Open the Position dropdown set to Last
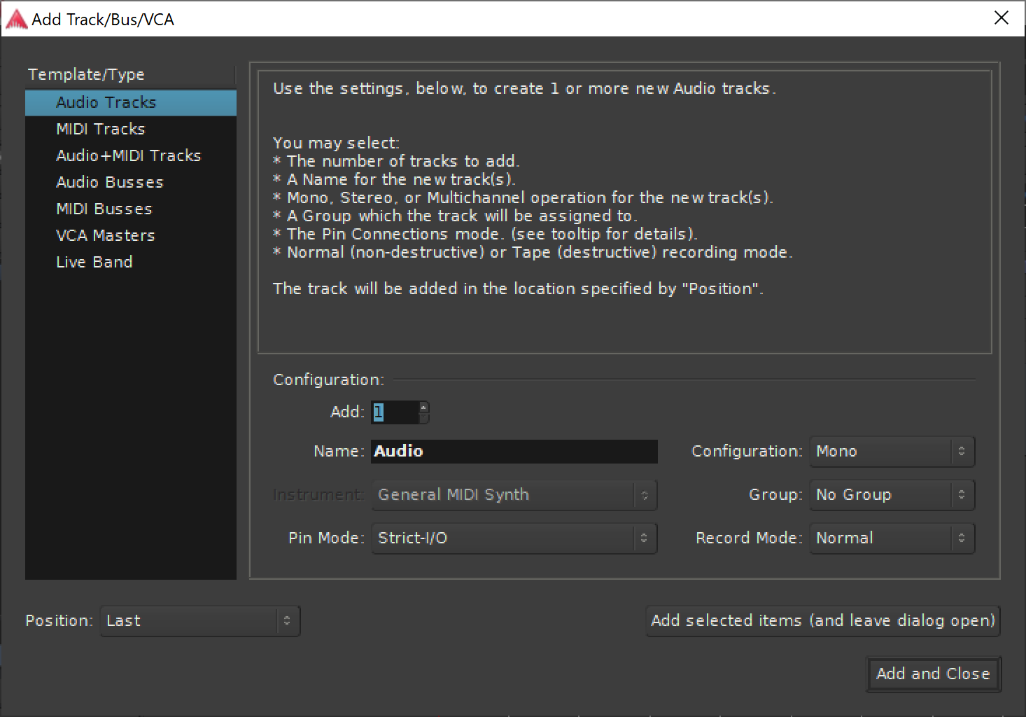 coord(199,620)
